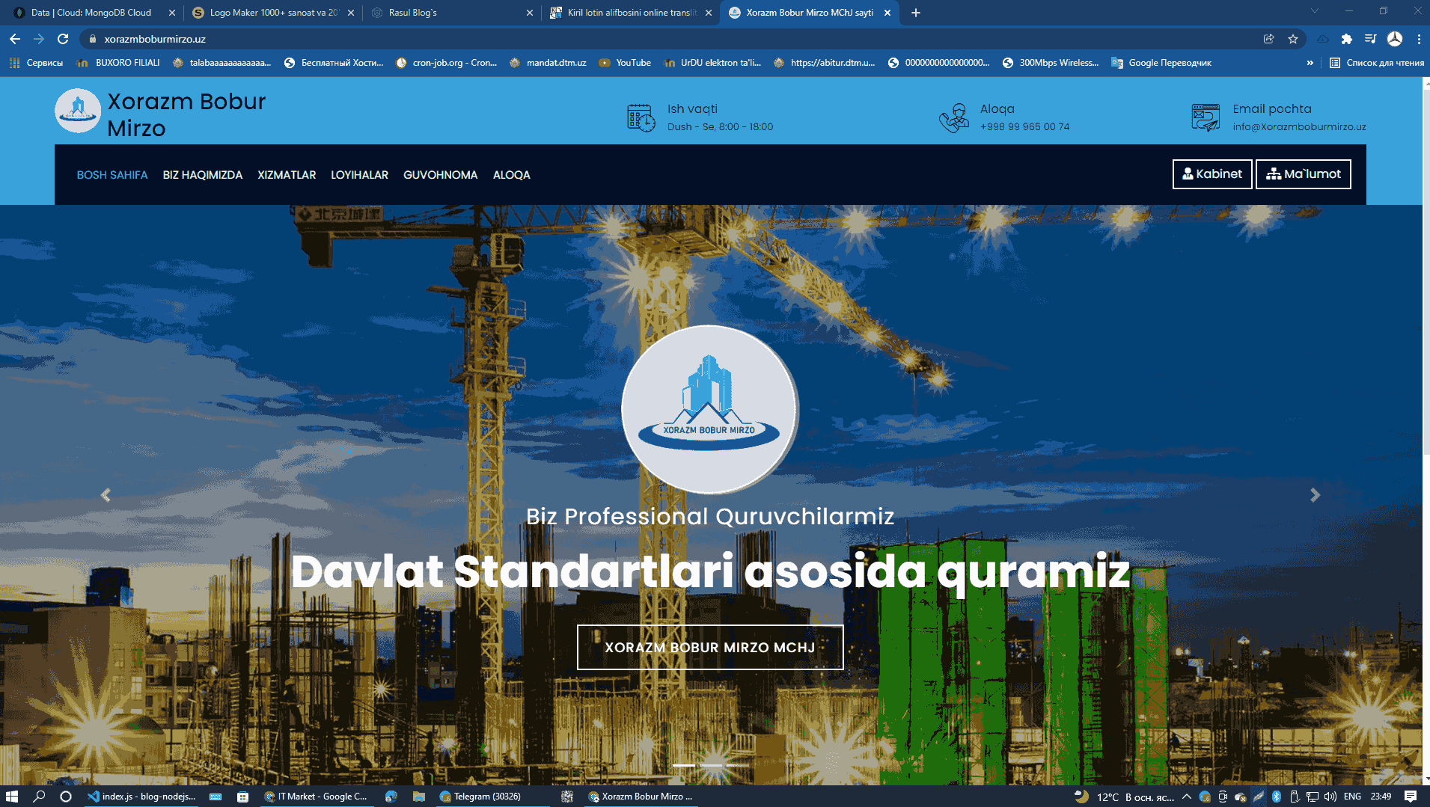Show hidden system tray icons
This screenshot has width=1430, height=807.
click(x=1186, y=797)
